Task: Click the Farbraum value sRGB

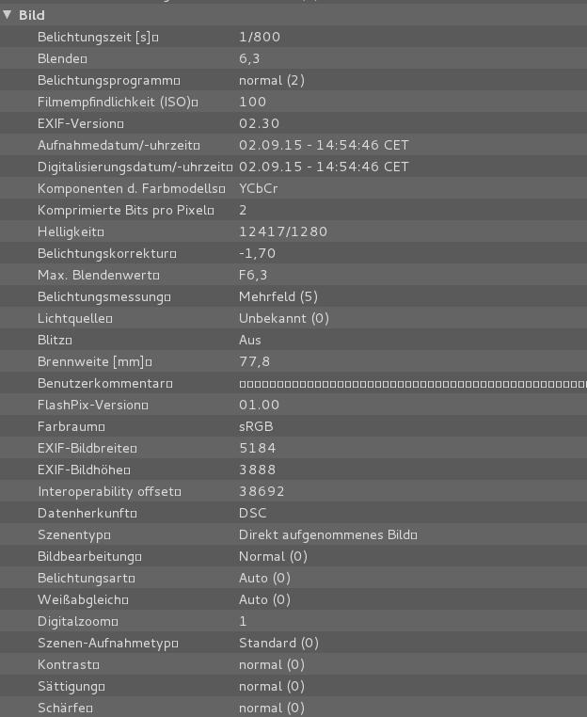Action: coord(256,426)
